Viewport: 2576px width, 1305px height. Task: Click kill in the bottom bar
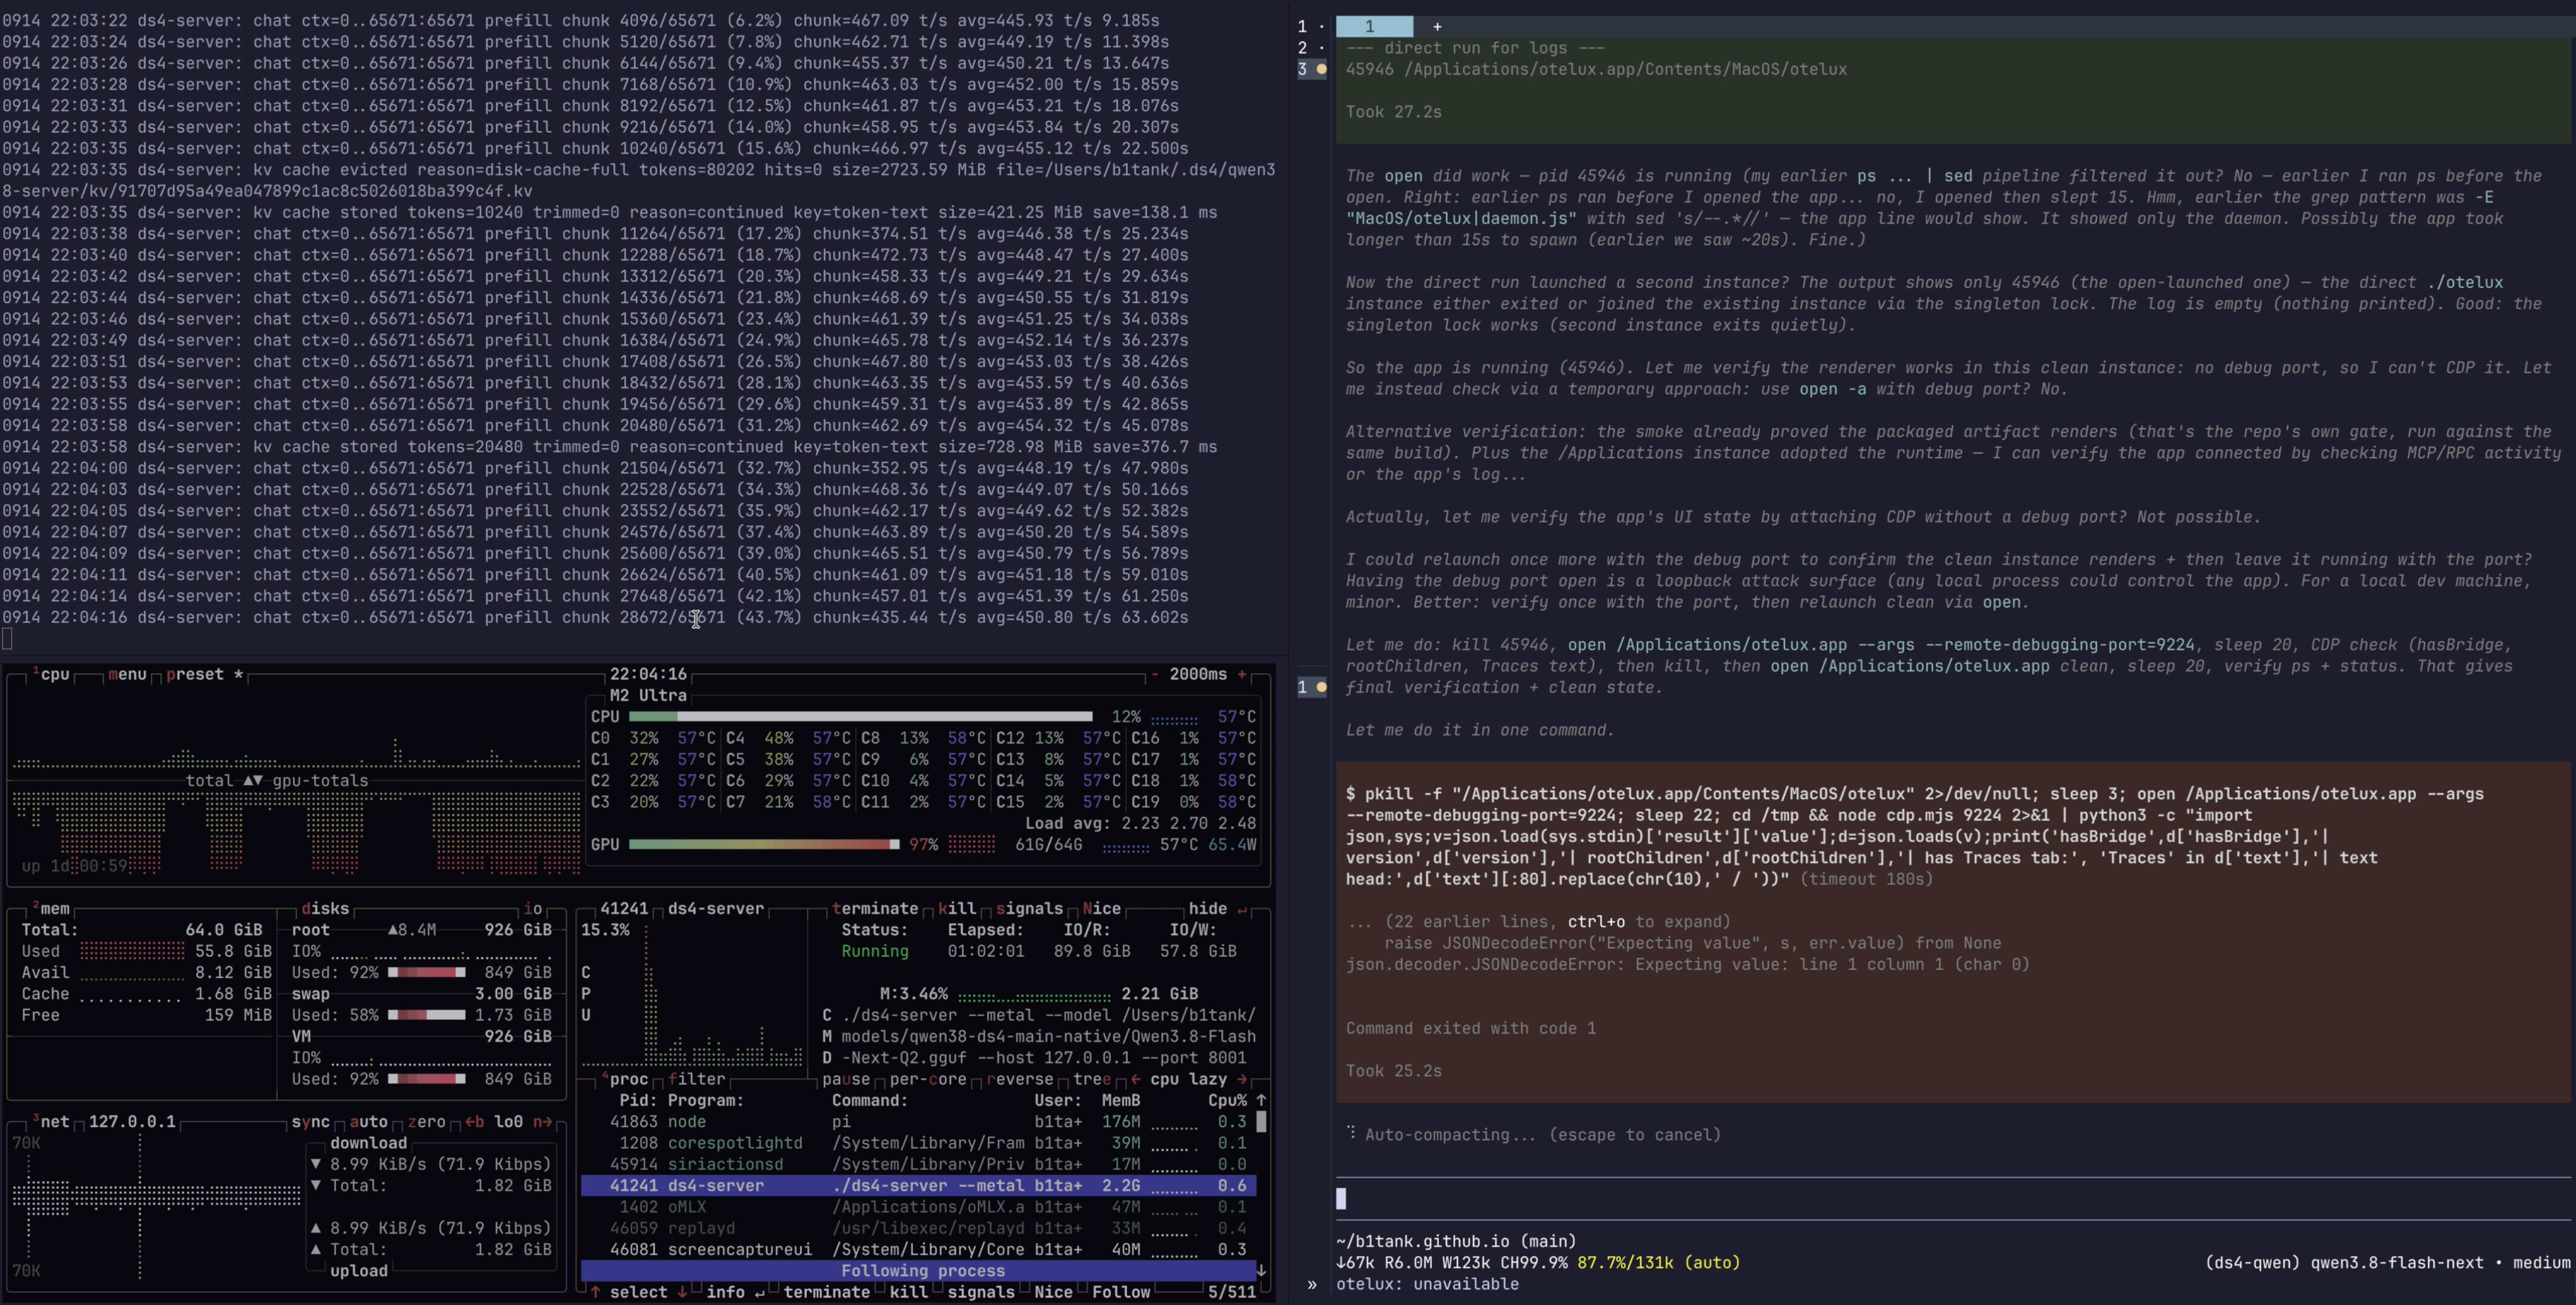(x=908, y=1292)
